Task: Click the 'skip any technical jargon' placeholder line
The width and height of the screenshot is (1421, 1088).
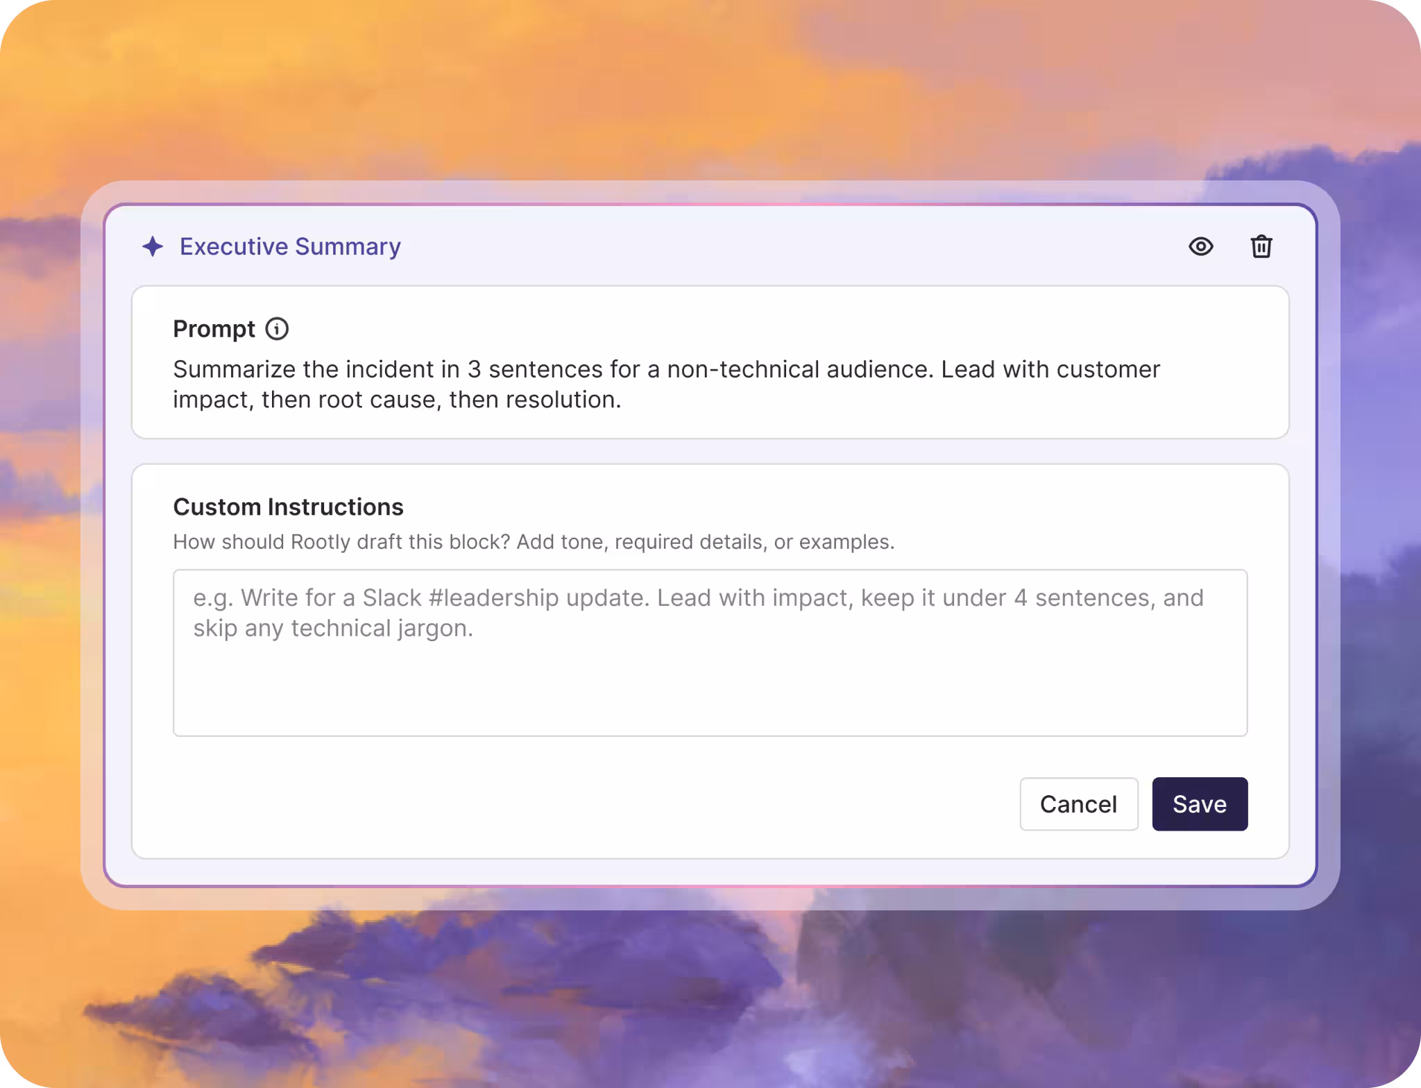Action: pyautogui.click(x=333, y=629)
